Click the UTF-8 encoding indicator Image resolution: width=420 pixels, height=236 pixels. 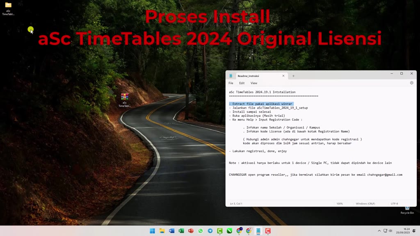tap(394, 203)
